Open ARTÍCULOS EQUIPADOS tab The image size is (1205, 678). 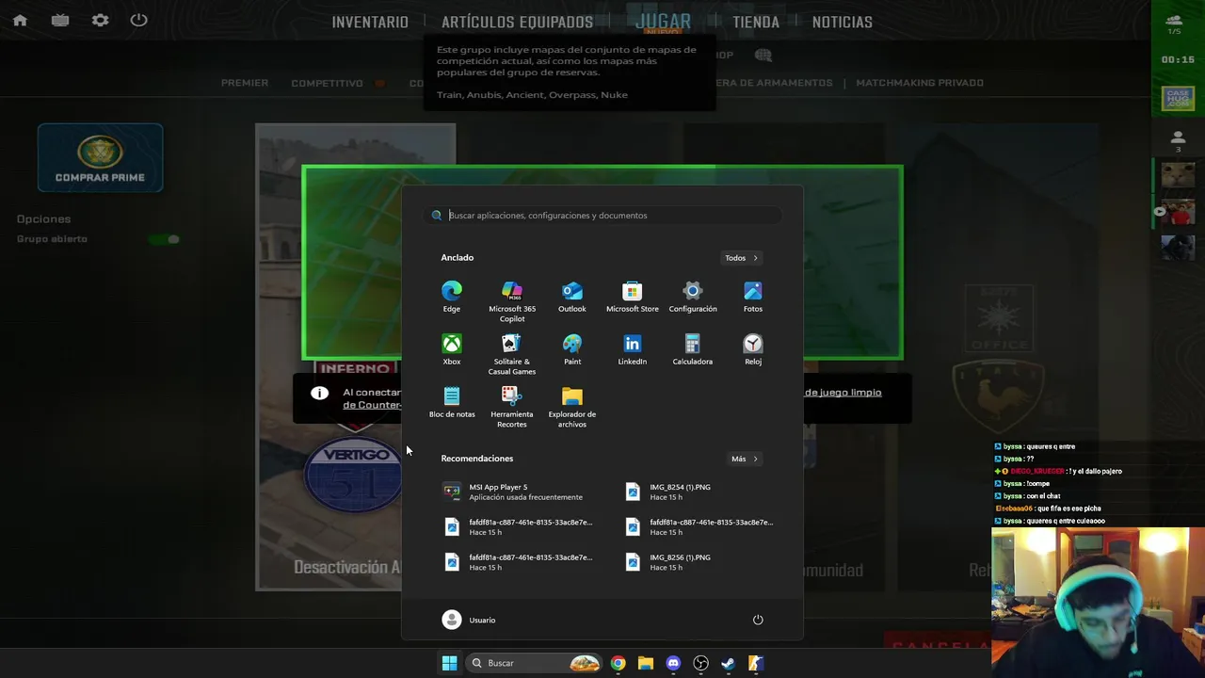517,22
